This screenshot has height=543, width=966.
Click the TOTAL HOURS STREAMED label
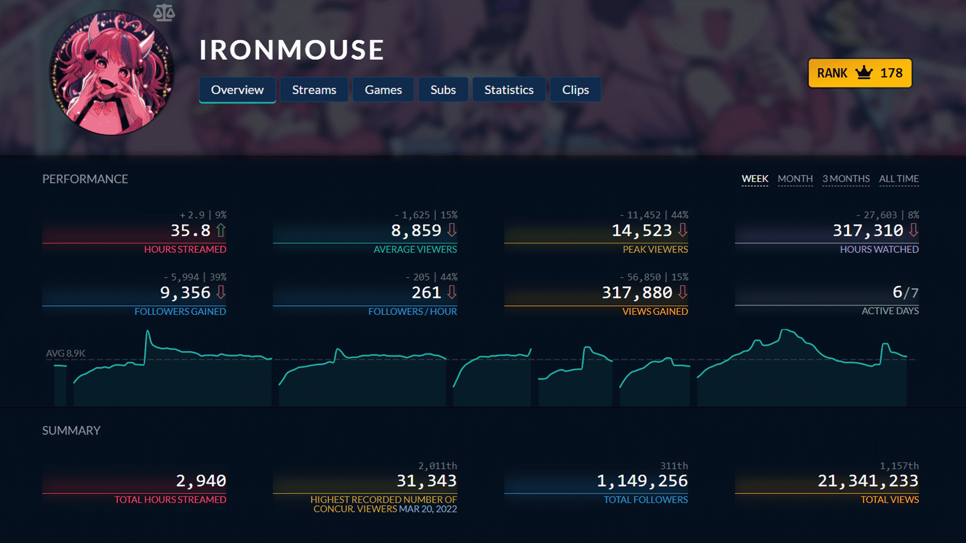pyautogui.click(x=170, y=500)
